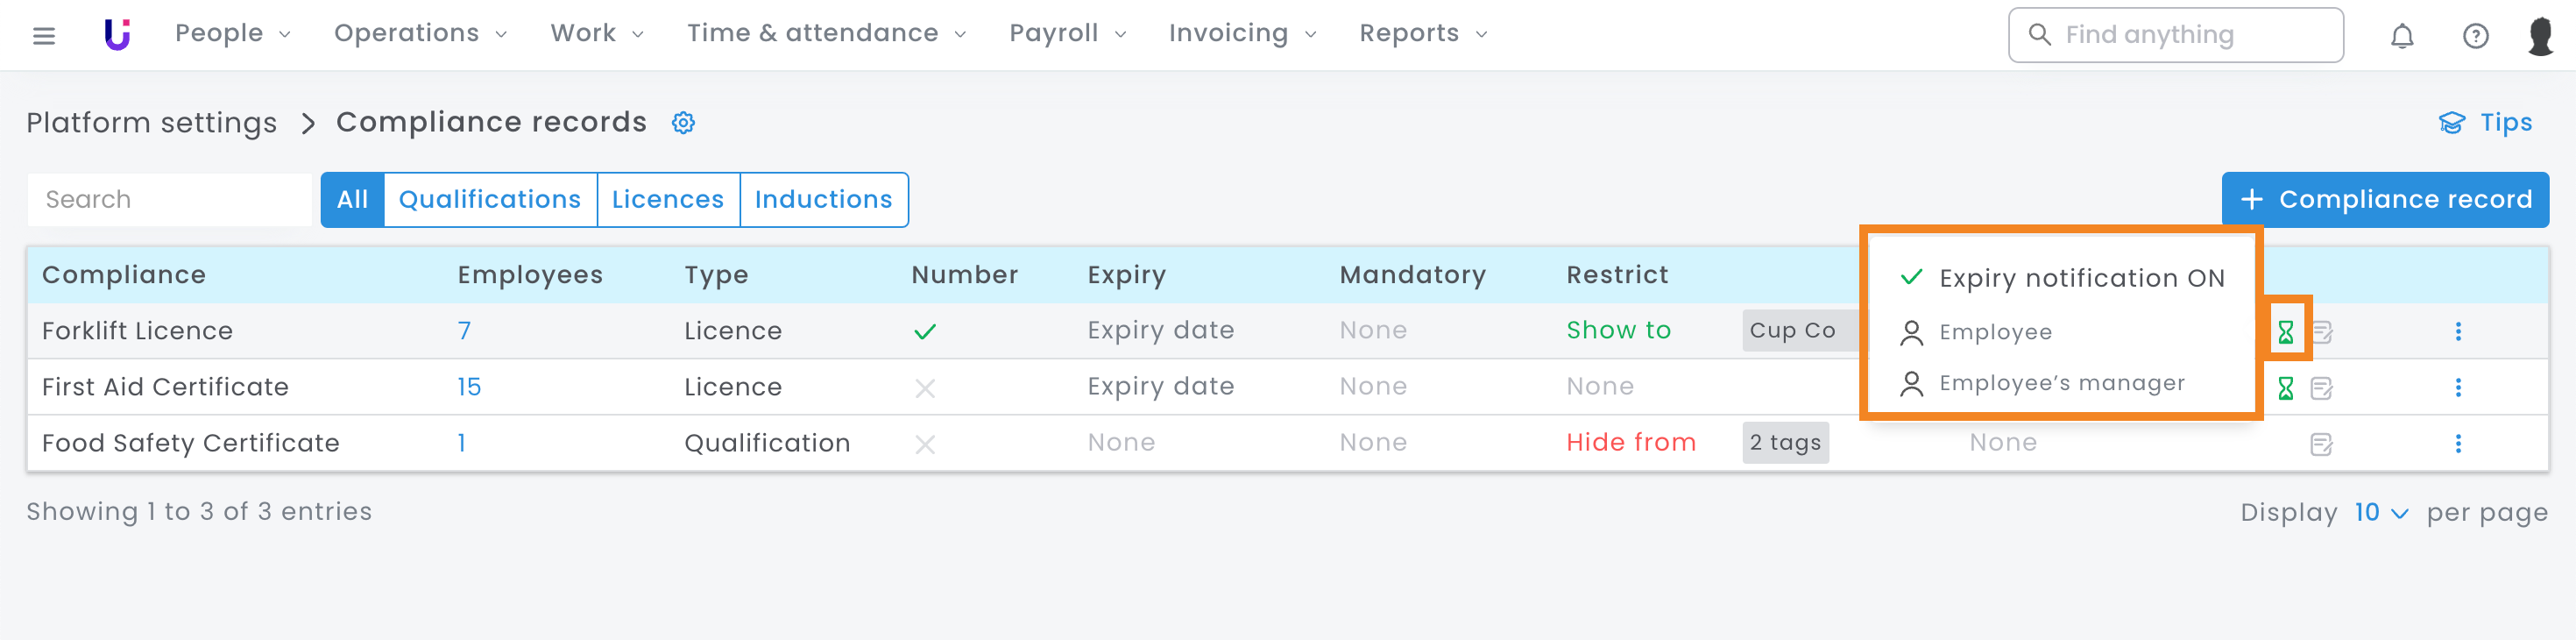Switch to the Qualifications filter tab

490,200
